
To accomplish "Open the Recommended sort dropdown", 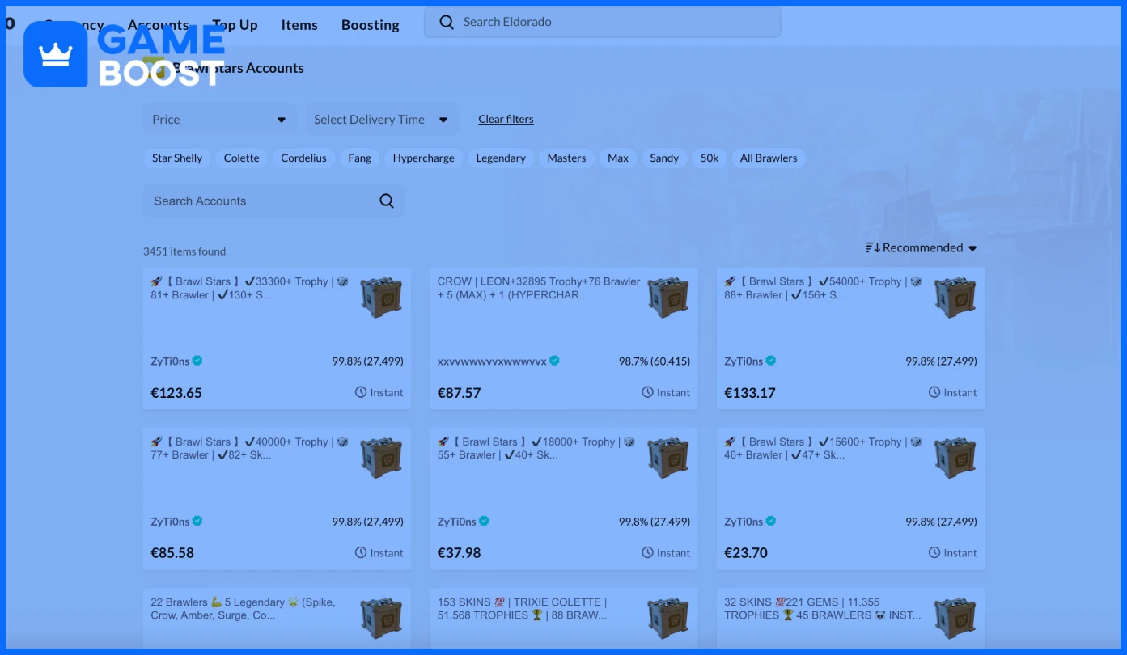I will click(922, 247).
